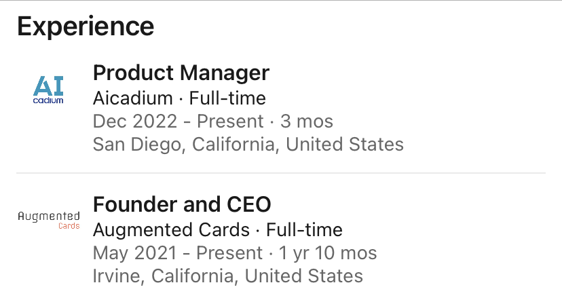Click the red Cards word in logo
Screen dimensions: 562x302
[69, 226]
